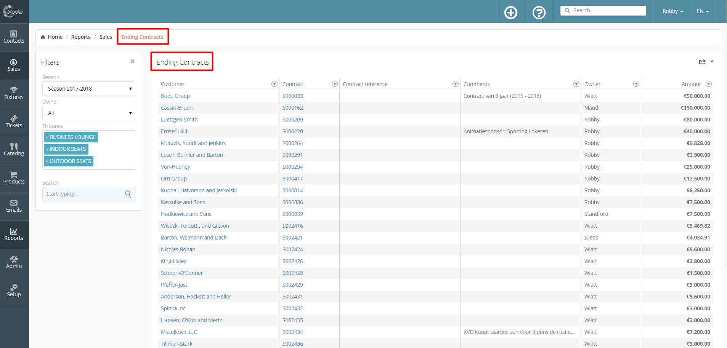The height and width of the screenshot is (348, 727).
Task: Focus the Start typing filter search field
Action: (89, 194)
